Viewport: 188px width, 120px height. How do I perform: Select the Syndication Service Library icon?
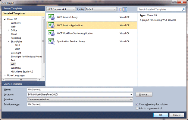(x=51, y=41)
